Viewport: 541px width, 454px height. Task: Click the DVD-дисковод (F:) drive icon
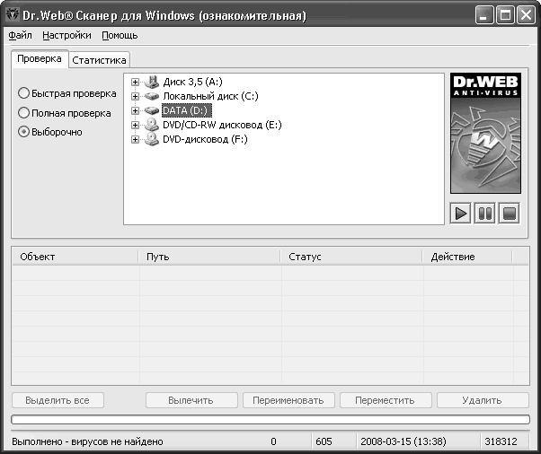pos(151,139)
